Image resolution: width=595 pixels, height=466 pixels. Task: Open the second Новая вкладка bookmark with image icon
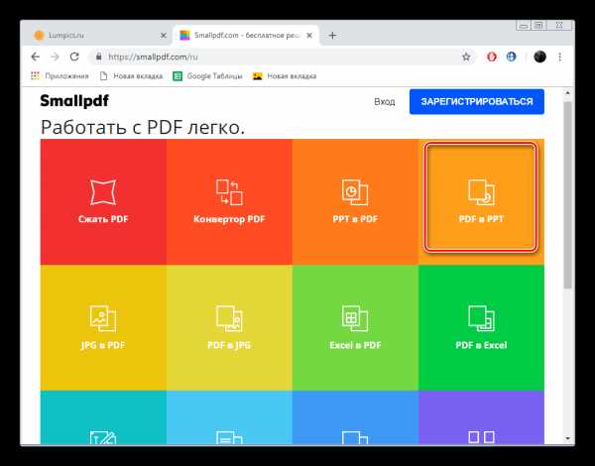[285, 76]
